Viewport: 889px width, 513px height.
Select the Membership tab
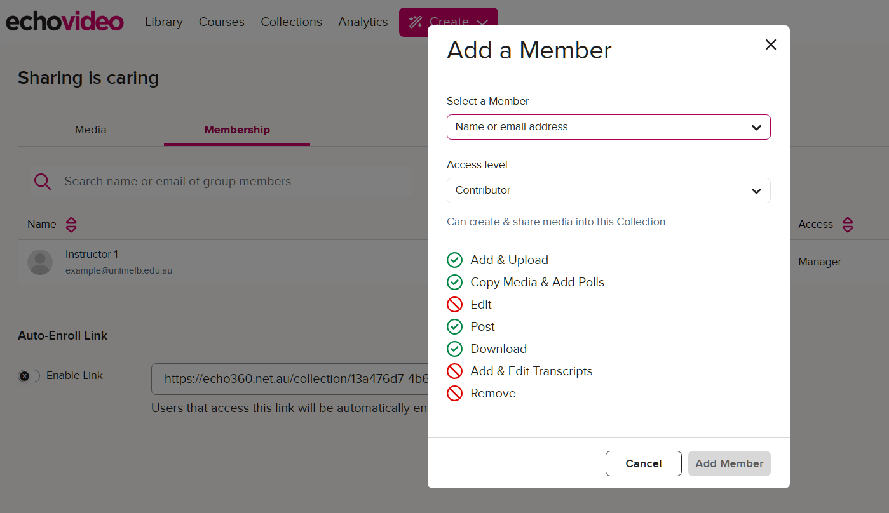[x=237, y=130]
